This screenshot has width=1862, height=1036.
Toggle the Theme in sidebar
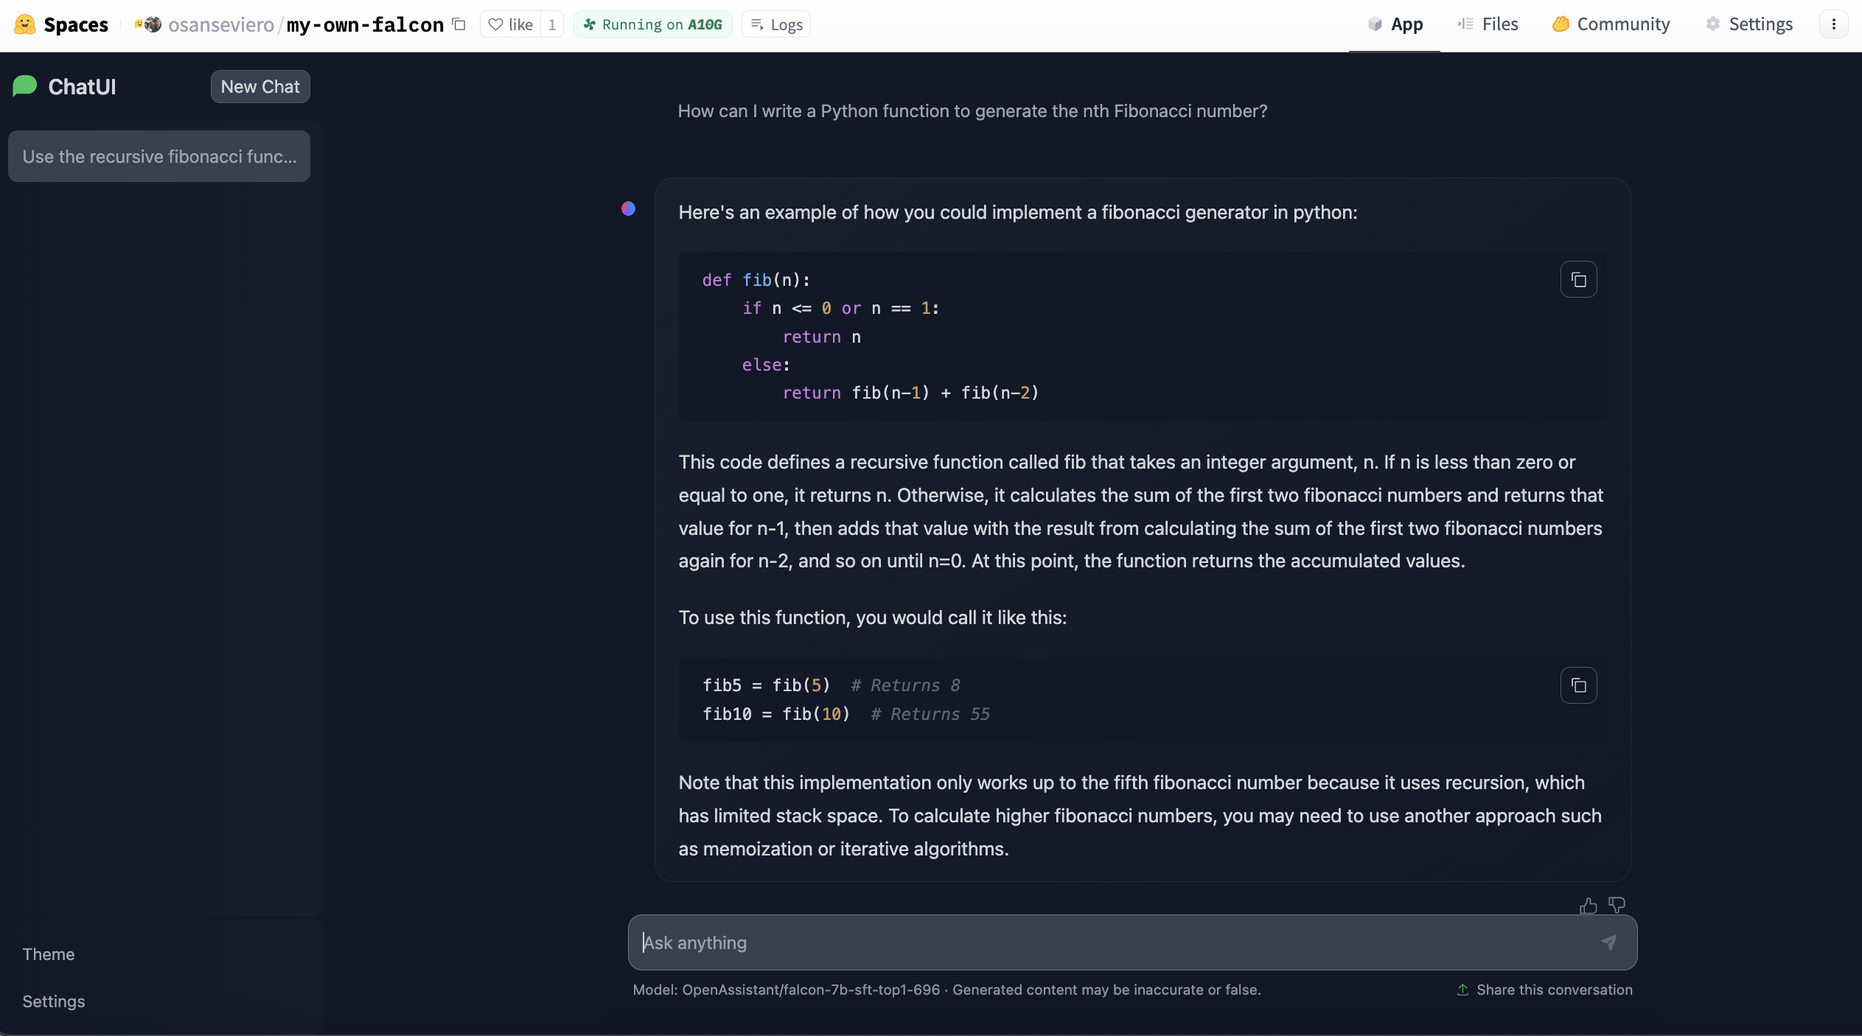(49, 954)
